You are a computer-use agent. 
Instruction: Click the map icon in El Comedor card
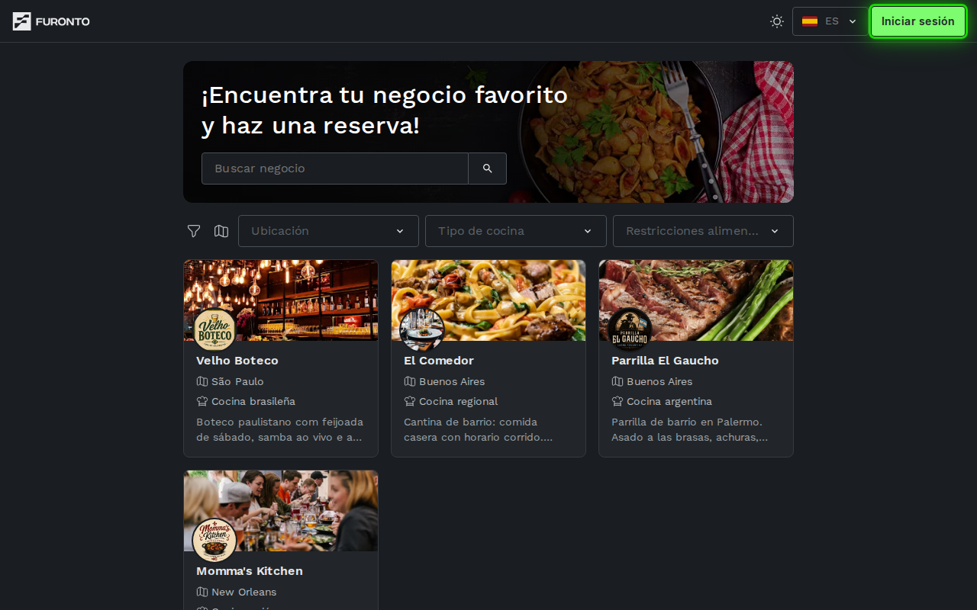(x=410, y=381)
